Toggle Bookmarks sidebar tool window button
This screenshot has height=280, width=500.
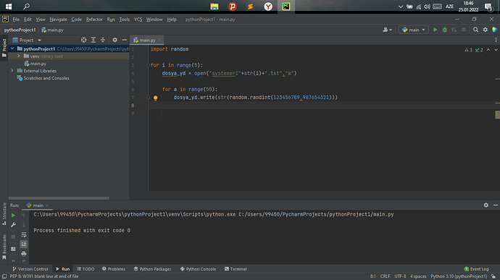pos(4,247)
